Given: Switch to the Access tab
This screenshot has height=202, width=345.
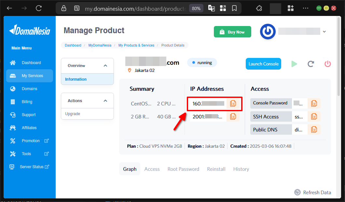Looking at the screenshot, I should click(x=152, y=169).
